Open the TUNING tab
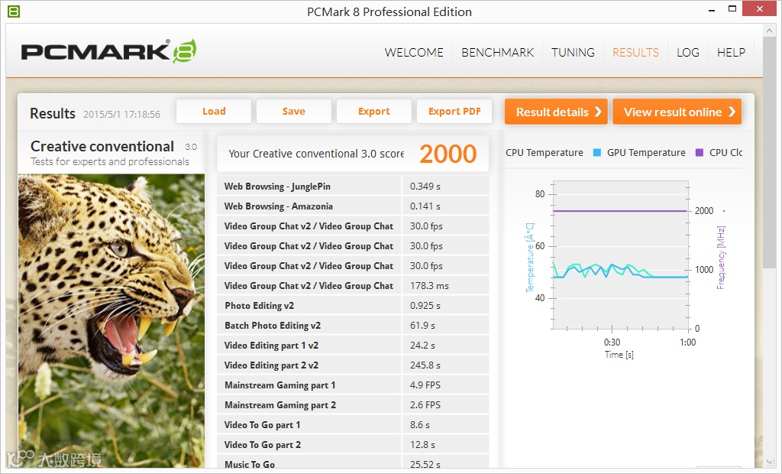 click(x=573, y=53)
